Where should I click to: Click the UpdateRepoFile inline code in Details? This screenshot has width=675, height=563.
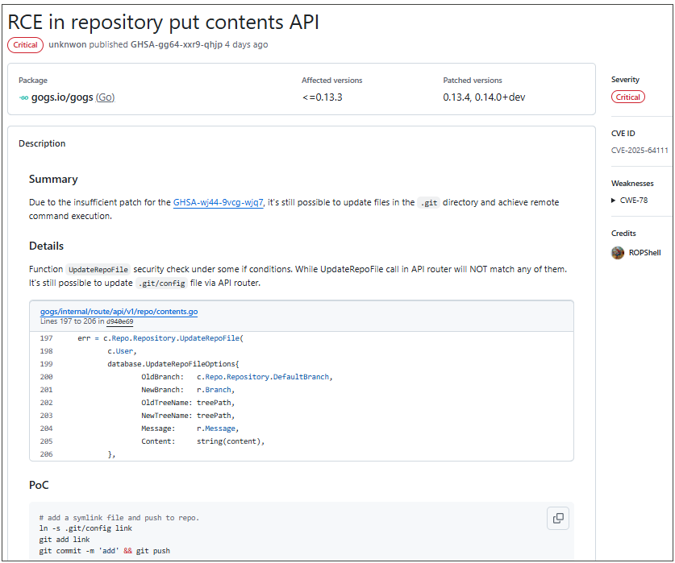coord(98,269)
